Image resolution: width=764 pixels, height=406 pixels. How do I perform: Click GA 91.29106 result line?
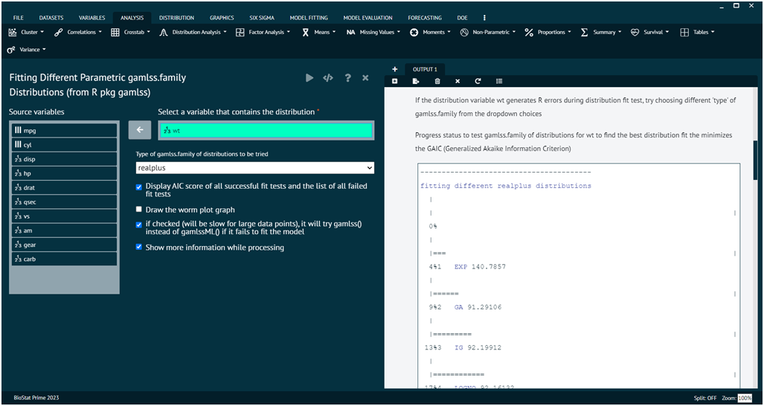[478, 307]
